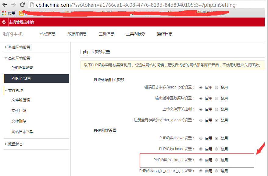Click the yellow PHP函数 warning notice
This screenshot has width=268, height=176.
click(172, 65)
